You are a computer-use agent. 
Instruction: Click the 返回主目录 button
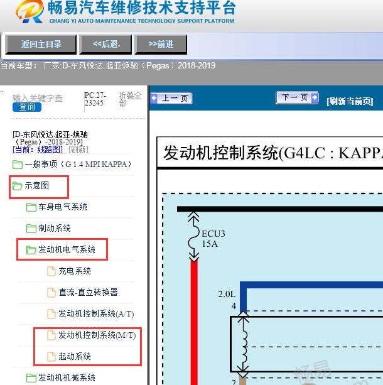(x=41, y=45)
